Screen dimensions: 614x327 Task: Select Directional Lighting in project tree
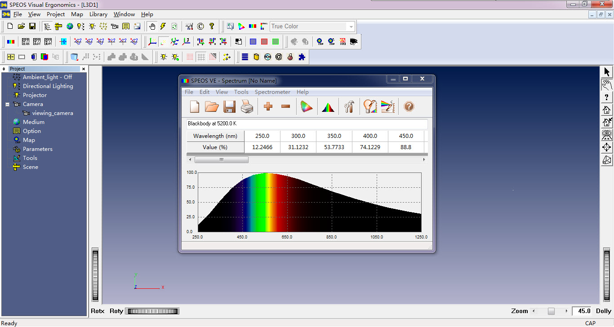pyautogui.click(x=48, y=86)
